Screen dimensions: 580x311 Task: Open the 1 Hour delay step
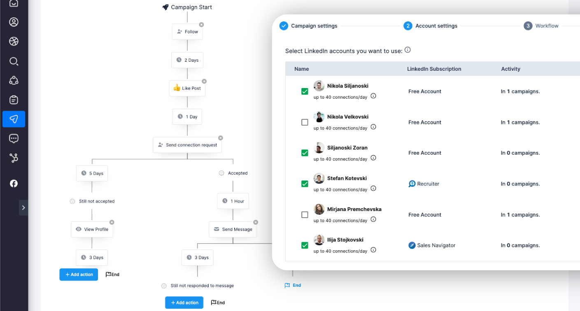coord(233,201)
